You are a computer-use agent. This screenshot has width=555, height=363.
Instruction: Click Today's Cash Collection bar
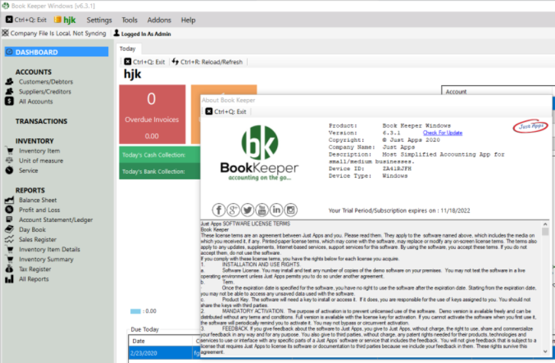click(x=160, y=155)
